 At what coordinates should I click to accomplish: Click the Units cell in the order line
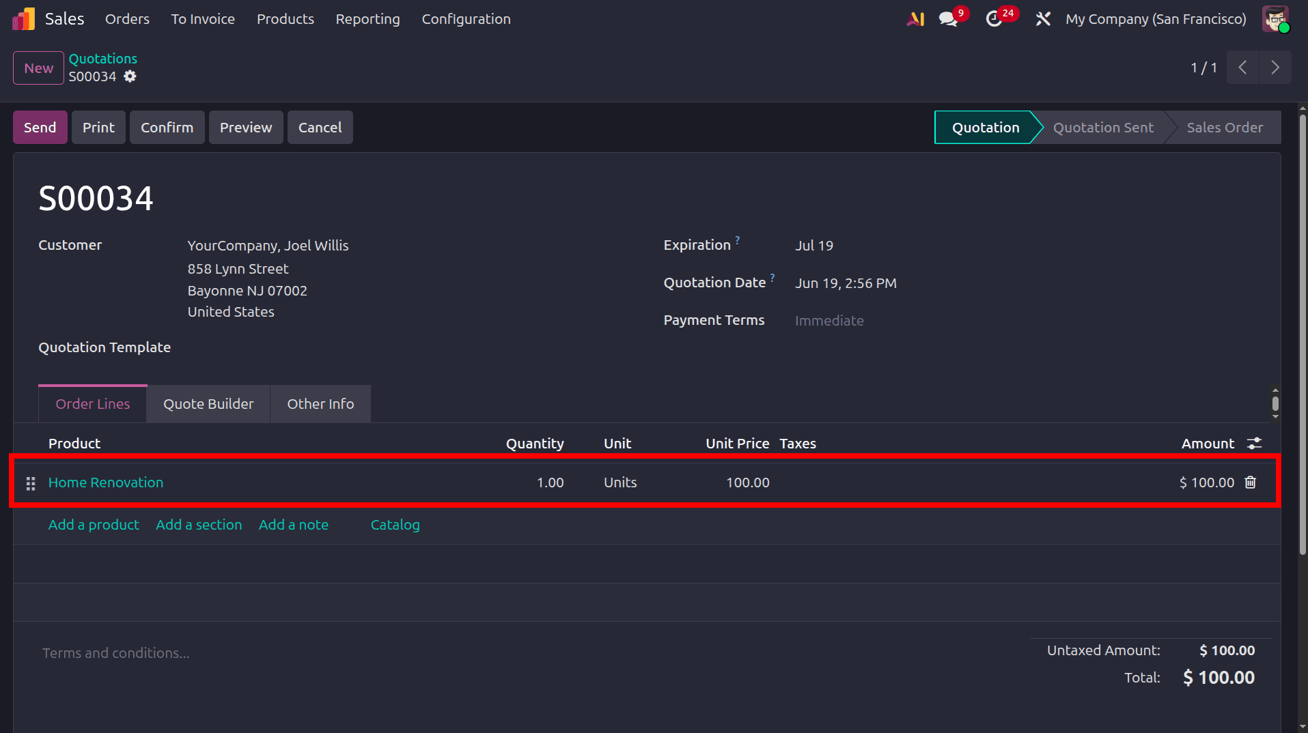click(620, 483)
